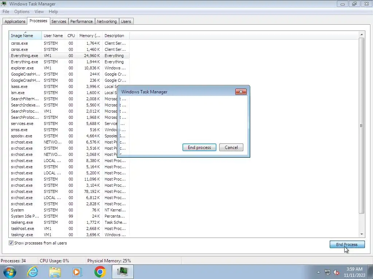Image resolution: width=373 pixels, height=279 pixels.
Task: Launch Google Chrome from the taskbar
Action: coord(100,272)
